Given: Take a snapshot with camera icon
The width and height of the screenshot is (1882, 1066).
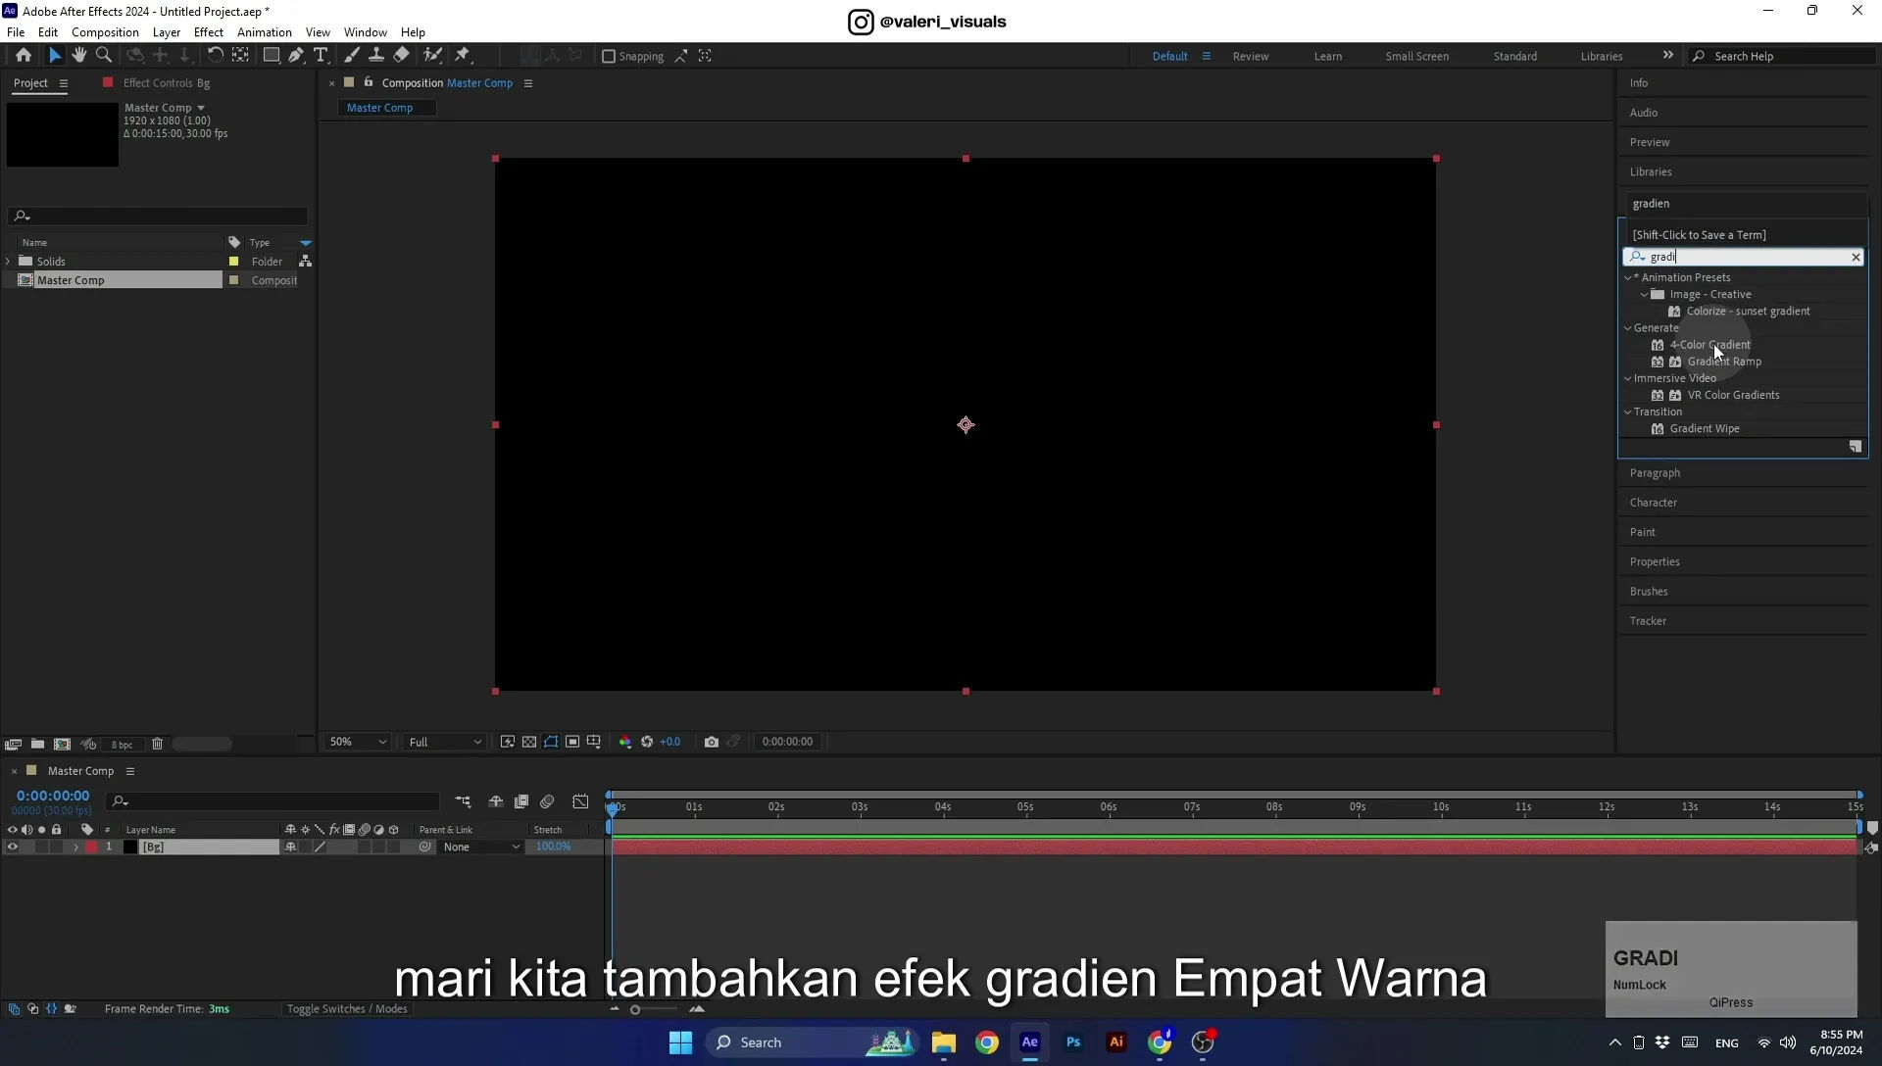Looking at the screenshot, I should [x=712, y=742].
